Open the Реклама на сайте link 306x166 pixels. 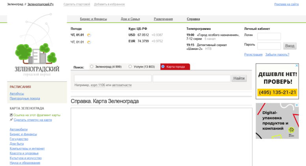click(x=286, y=4)
